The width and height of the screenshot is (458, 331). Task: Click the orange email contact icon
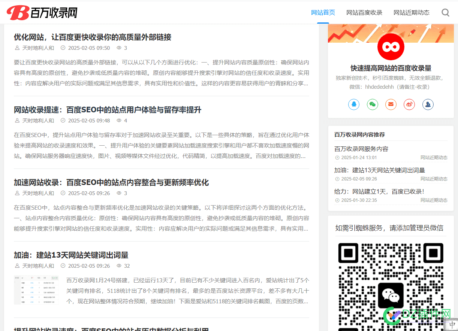[x=391, y=104]
